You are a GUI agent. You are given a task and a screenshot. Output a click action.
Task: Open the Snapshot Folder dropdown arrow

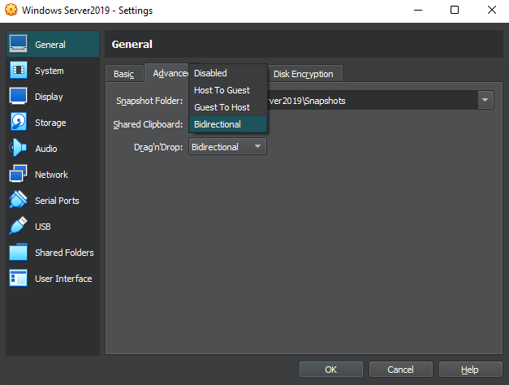click(x=485, y=101)
